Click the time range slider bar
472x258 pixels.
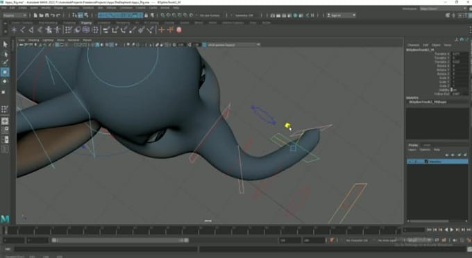[x=120, y=240]
